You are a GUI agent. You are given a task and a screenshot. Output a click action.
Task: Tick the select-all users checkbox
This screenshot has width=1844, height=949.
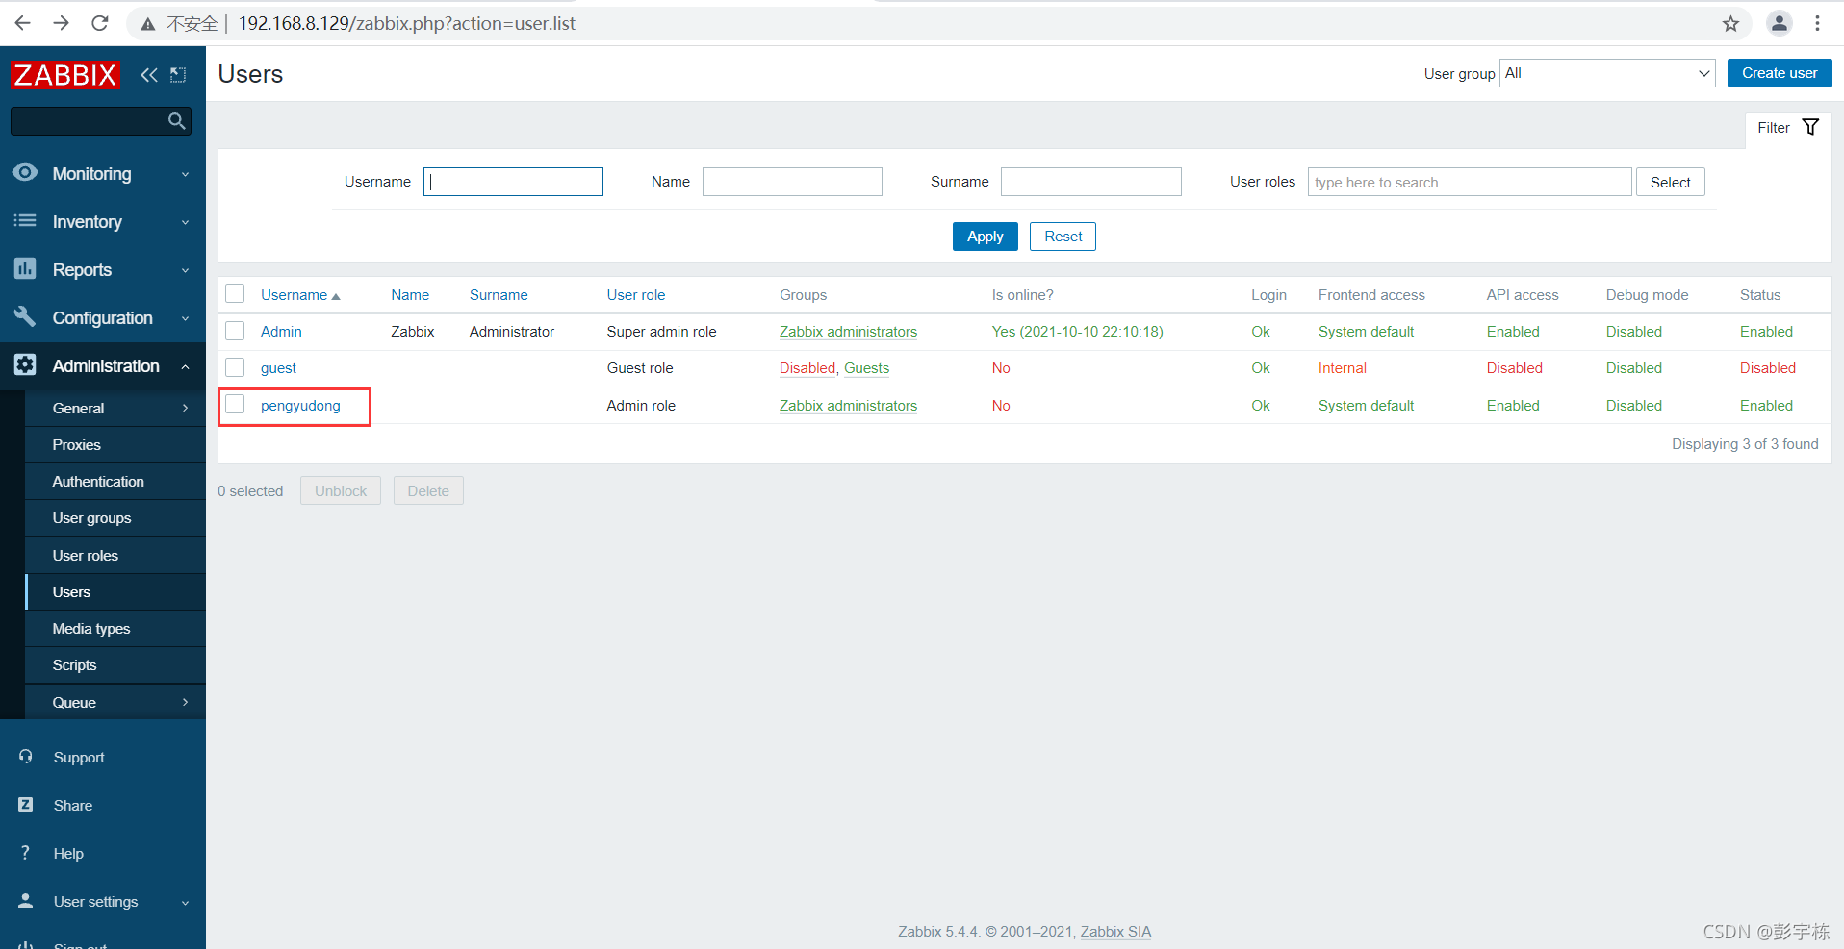[235, 294]
